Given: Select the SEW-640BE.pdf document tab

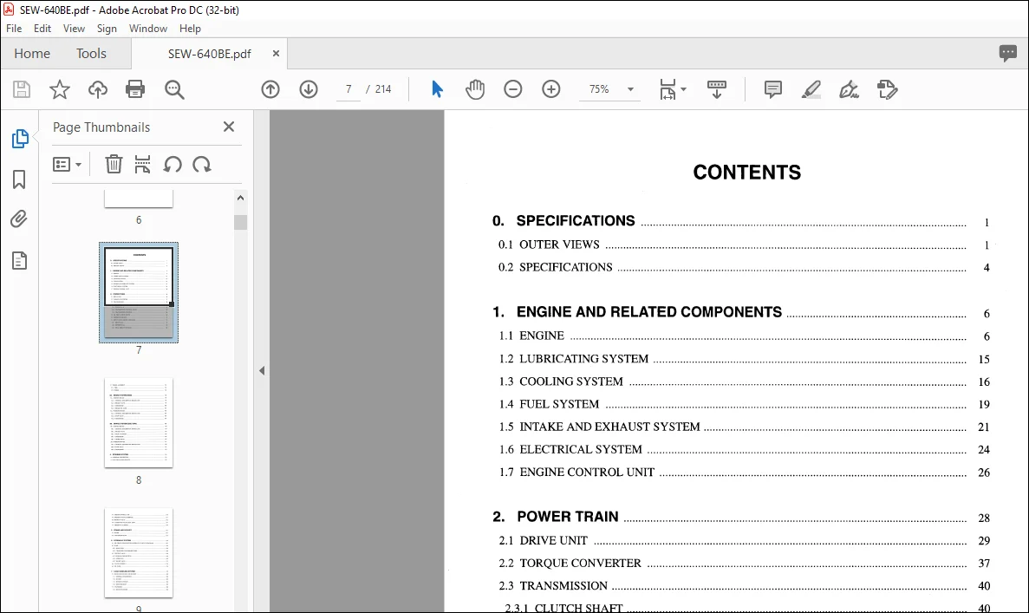Looking at the screenshot, I should tap(209, 54).
